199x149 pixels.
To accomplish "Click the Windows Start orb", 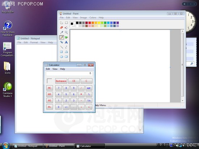I will (6, 146).
